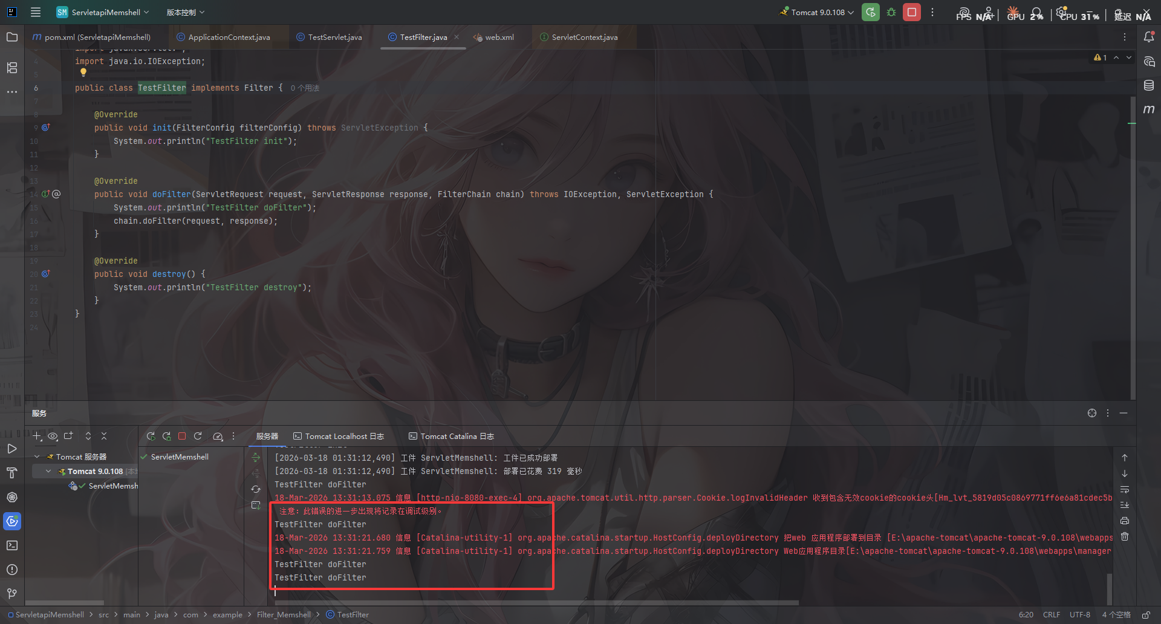This screenshot has width=1161, height=624.
Task: Expand the 版本控制 dropdown menu
Action: 185,12
